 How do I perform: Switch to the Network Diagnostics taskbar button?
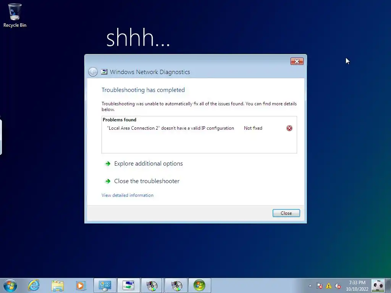[128, 285]
